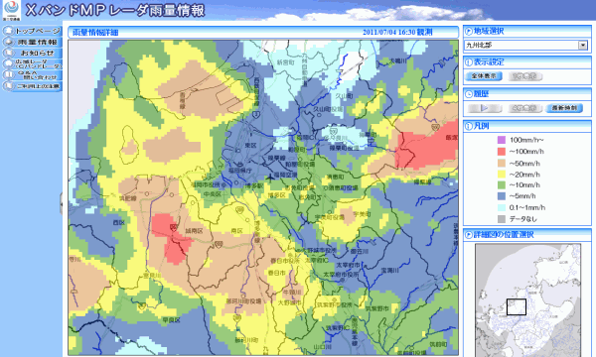
Task: Go to 広域レーダ (Cバンドレーダ) page
Action: (32, 64)
